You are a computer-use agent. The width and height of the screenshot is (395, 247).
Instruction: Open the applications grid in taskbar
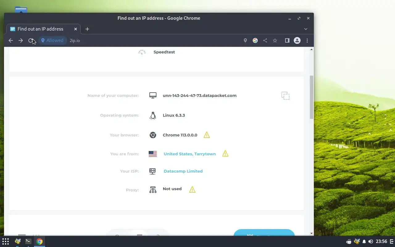[6, 241]
